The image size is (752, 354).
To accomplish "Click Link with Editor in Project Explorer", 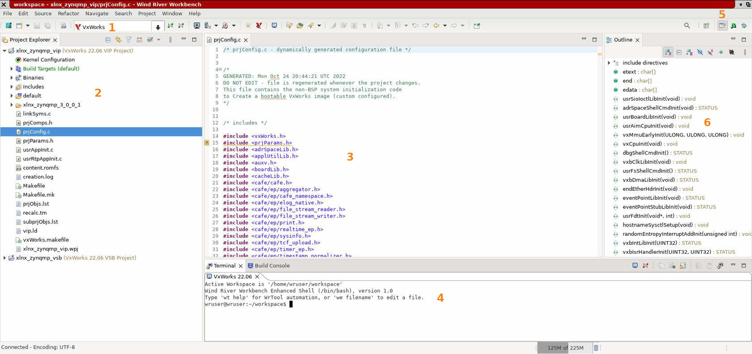I will pos(118,40).
